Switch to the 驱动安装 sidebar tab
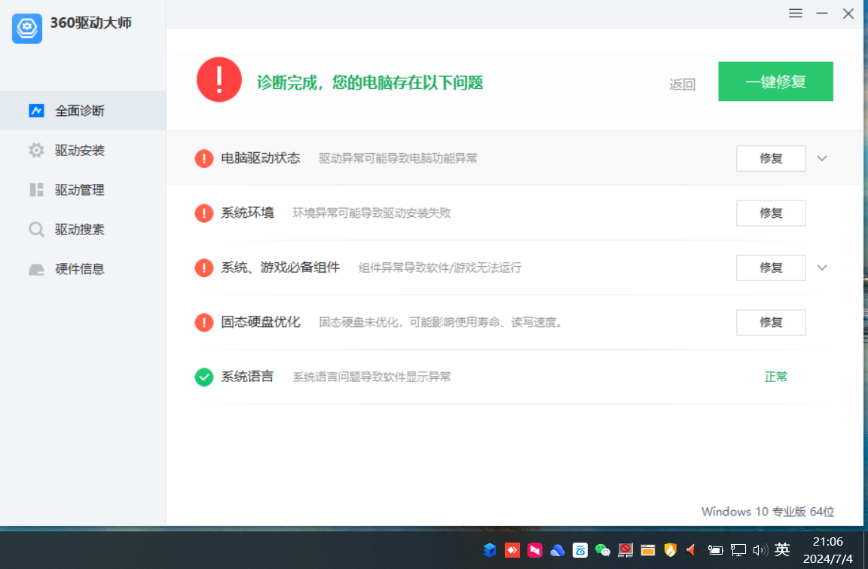 click(79, 151)
